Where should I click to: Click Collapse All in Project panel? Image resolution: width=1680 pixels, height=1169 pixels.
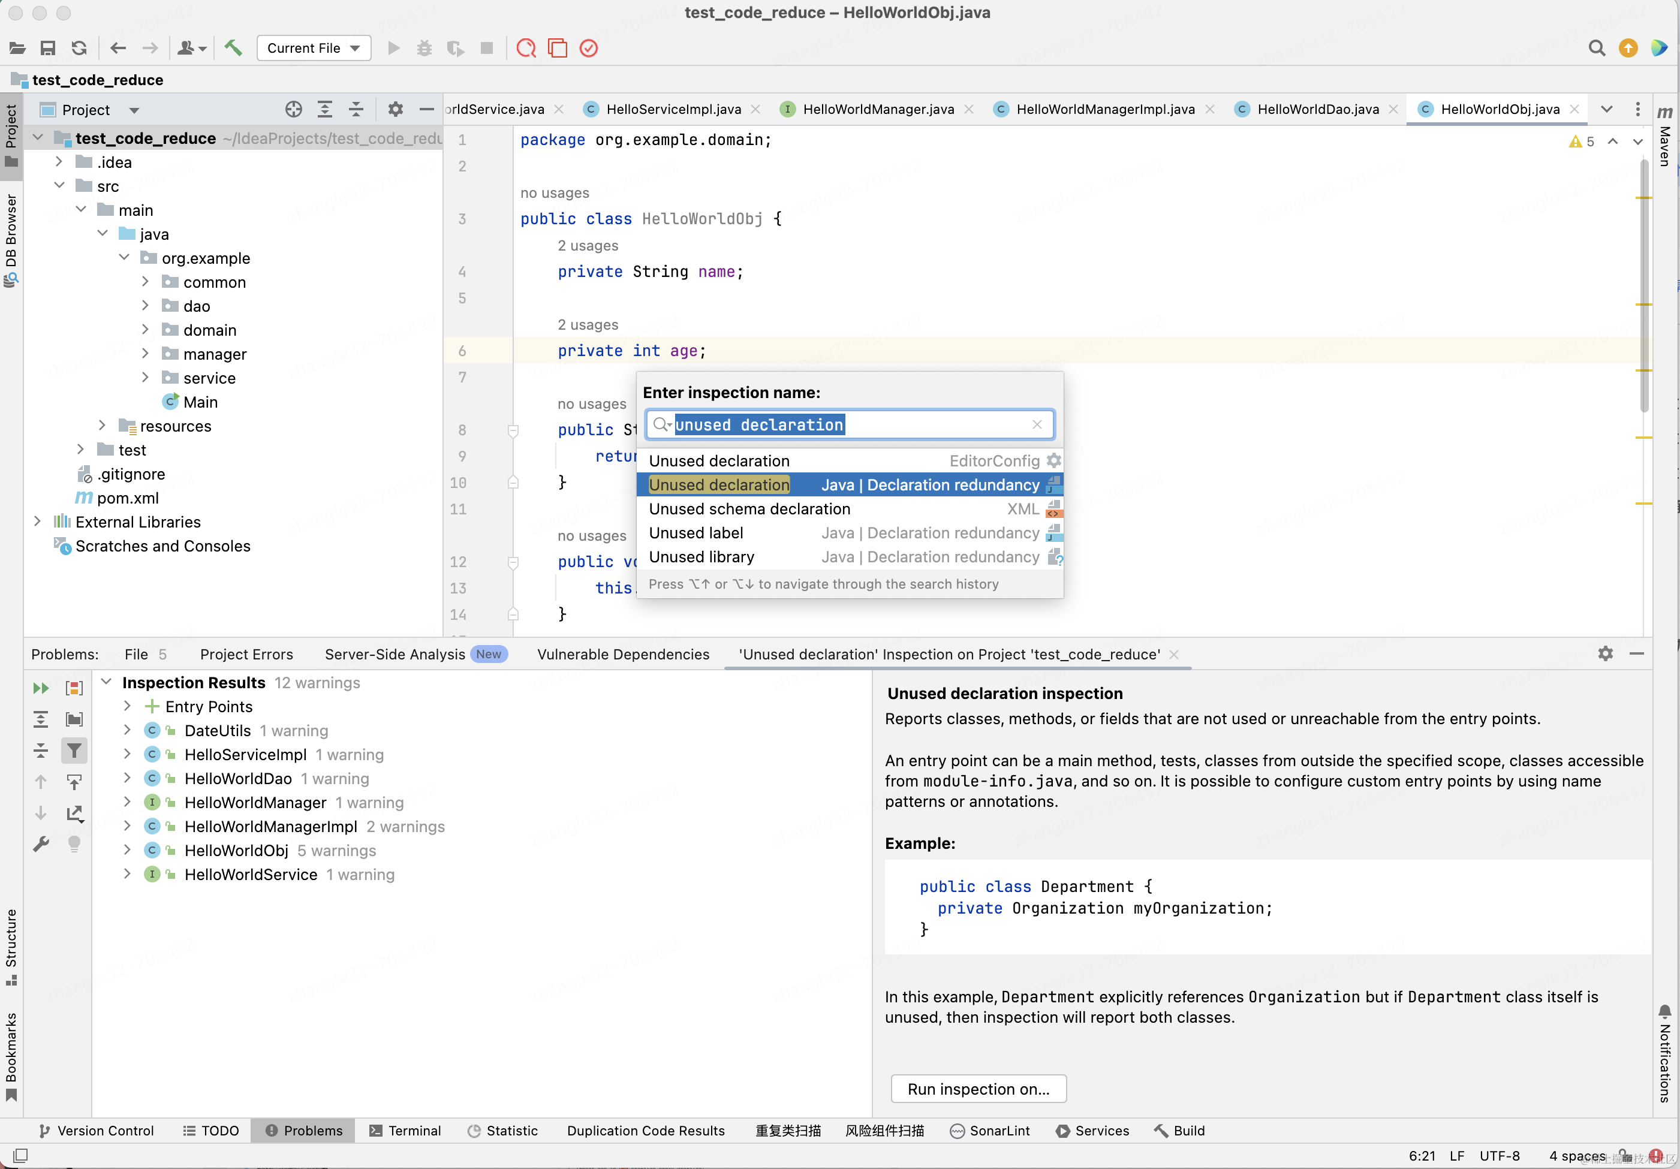(356, 110)
